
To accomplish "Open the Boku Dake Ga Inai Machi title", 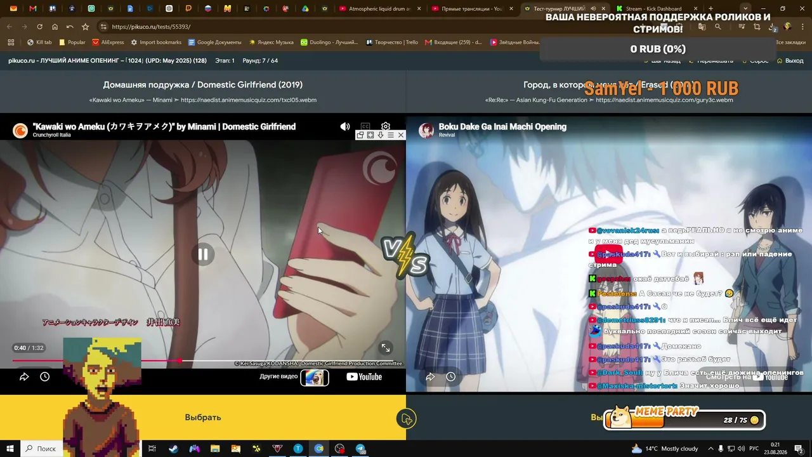I will [502, 127].
